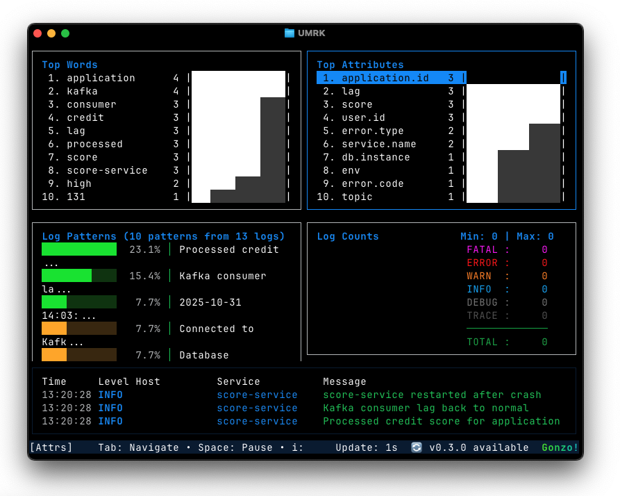Select the service.name attribute

pos(378,144)
